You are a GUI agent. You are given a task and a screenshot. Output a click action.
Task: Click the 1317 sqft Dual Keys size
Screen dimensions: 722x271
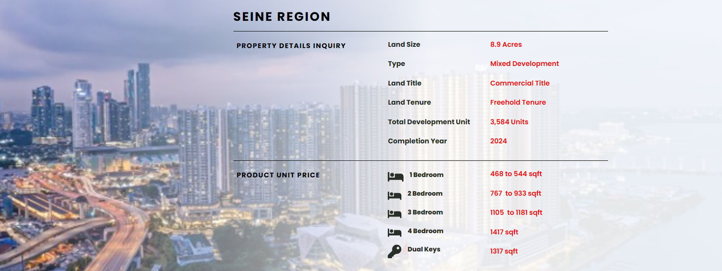(504, 251)
